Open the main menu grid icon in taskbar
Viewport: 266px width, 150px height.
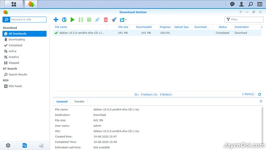14,4
